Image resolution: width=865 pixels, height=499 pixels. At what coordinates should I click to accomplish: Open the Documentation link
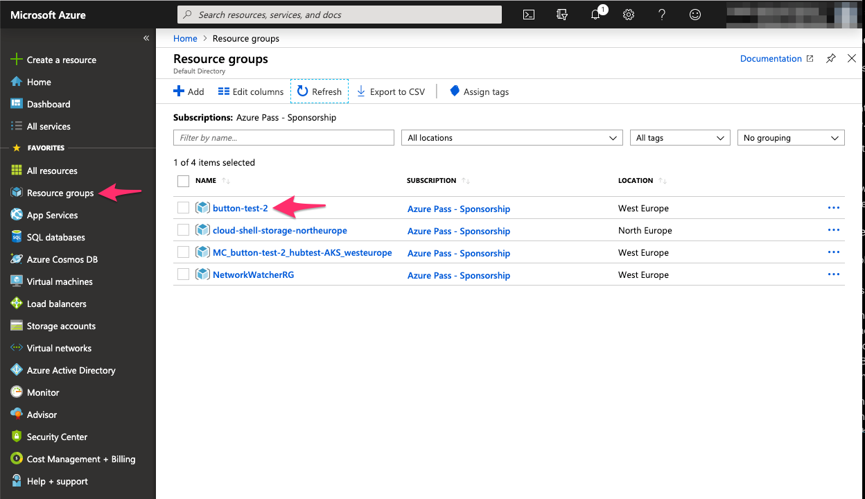coord(776,59)
